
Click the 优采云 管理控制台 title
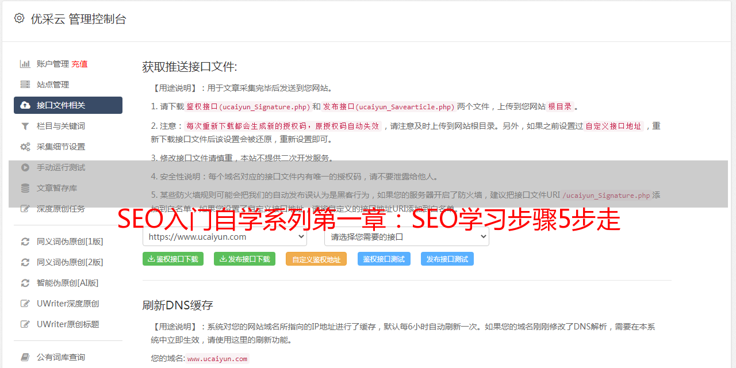[x=78, y=19]
